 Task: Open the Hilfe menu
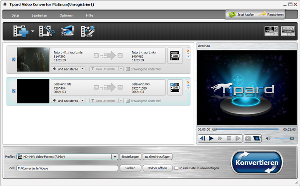89,15
